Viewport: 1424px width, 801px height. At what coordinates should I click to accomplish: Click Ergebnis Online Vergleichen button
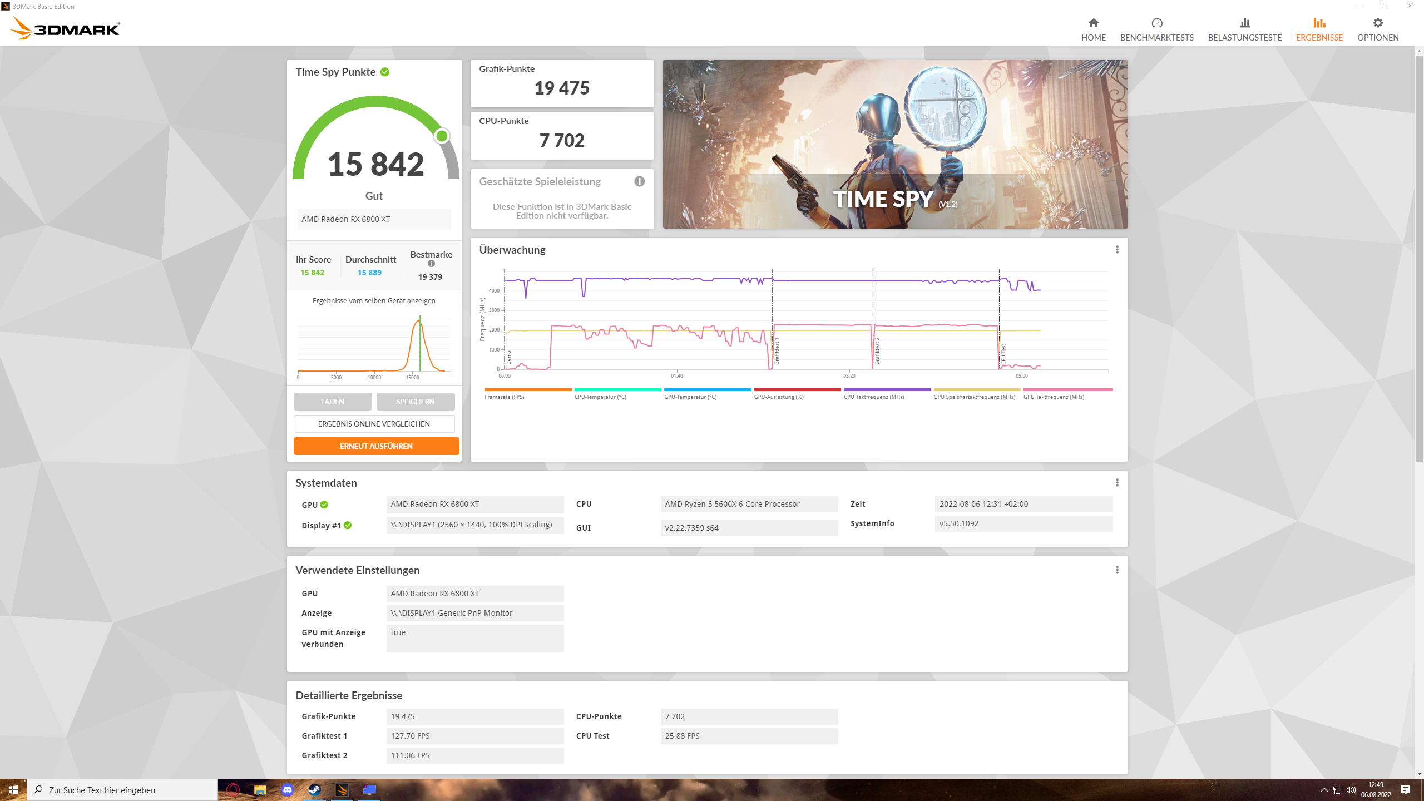tap(374, 424)
